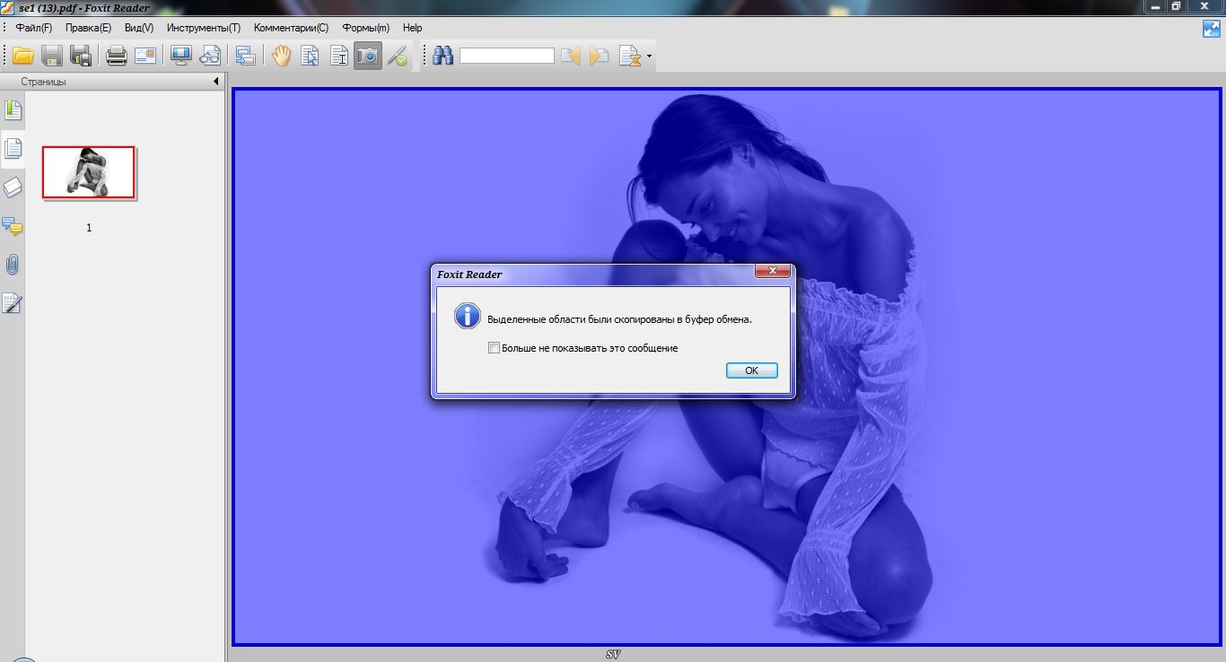Click the Open folder toolbar icon
Viewport: 1226px width, 662px height.
coord(22,56)
